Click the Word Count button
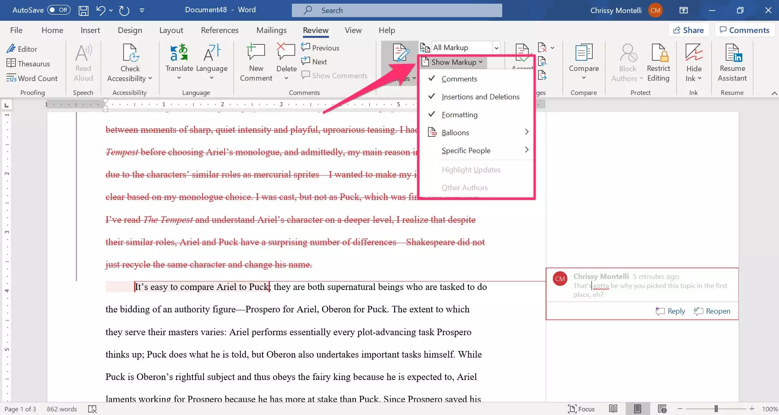Viewport: 779px width, 415px height. tap(32, 78)
